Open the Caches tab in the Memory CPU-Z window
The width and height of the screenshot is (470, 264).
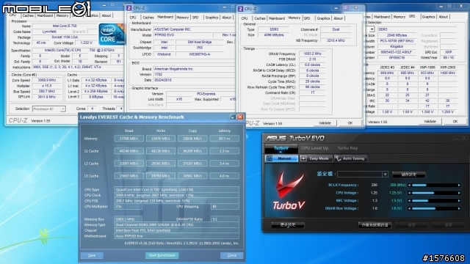[260, 18]
